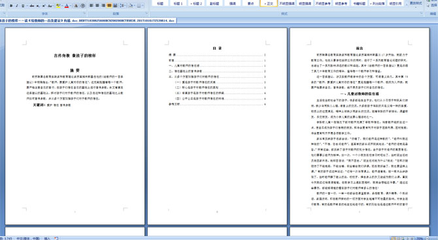Open the 更改样式 menu
438x240 pixels.
click(x=416, y=3)
